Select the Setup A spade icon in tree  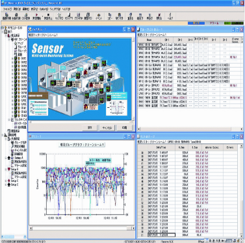pos(9,158)
